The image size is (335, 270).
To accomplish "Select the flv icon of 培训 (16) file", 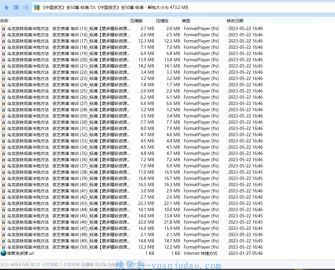I will [3, 35].
